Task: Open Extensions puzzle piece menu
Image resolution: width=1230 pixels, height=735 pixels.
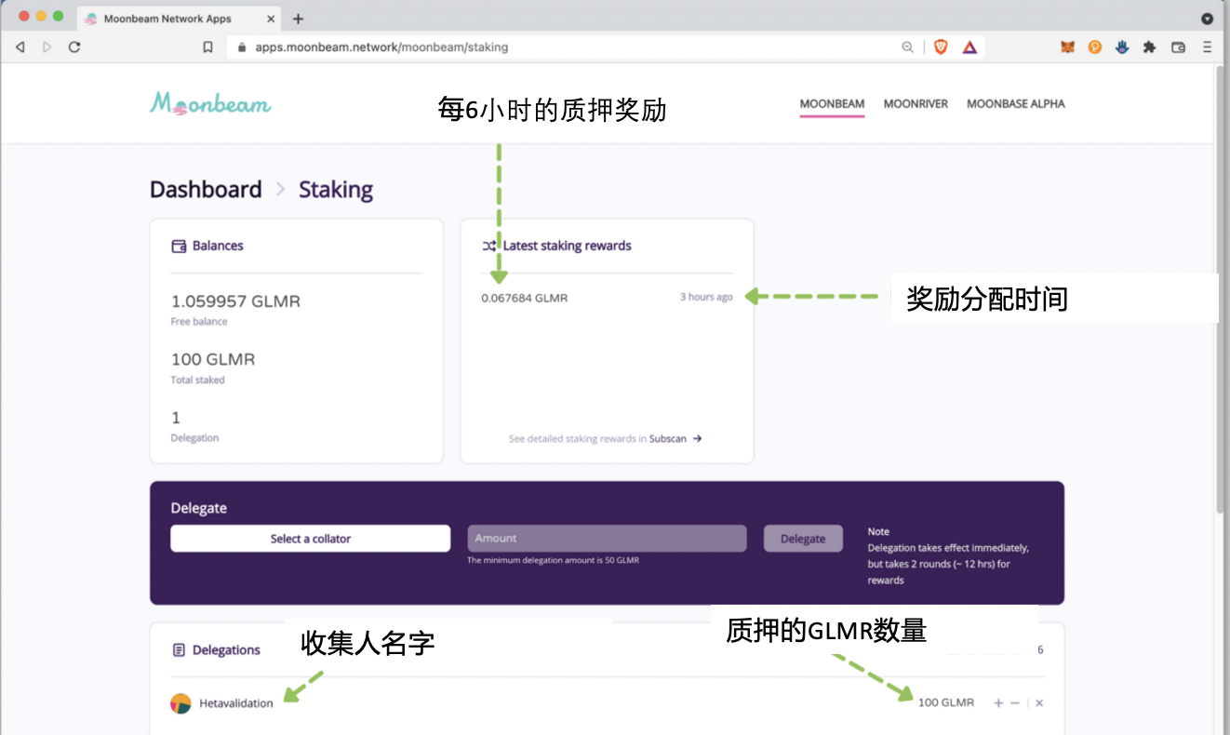Action: (1149, 47)
